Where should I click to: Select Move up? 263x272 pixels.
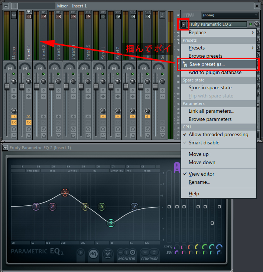[x=219, y=154]
